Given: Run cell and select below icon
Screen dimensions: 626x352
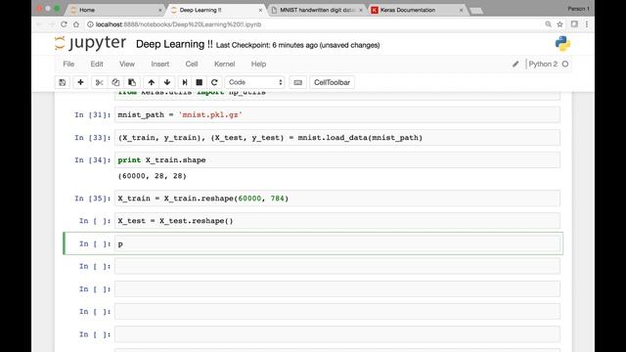Looking at the screenshot, I should pyautogui.click(x=185, y=82).
